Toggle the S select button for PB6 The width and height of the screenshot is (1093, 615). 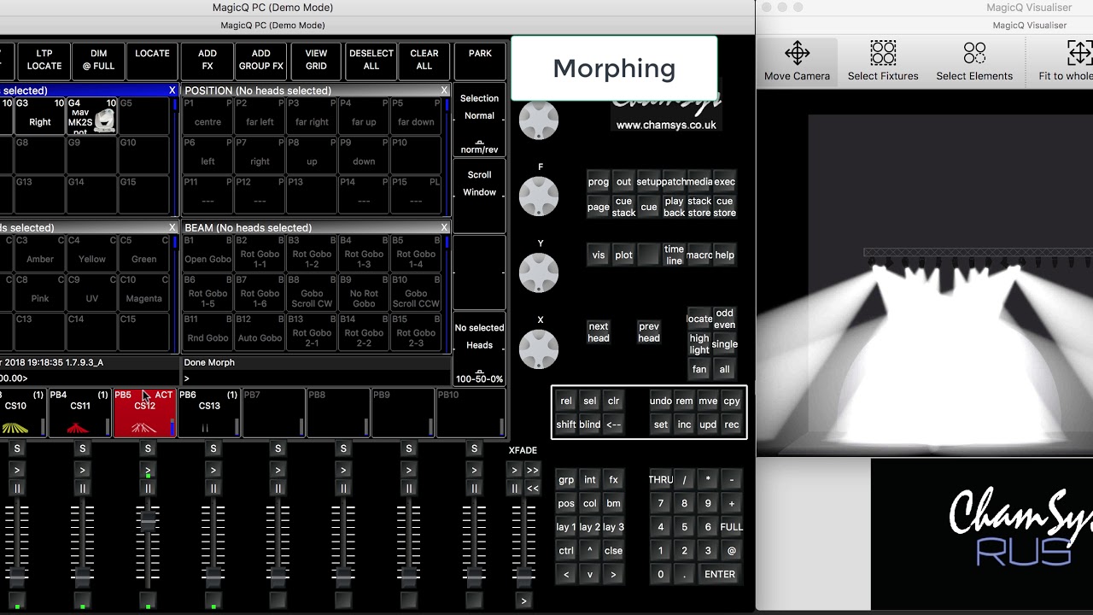213,448
